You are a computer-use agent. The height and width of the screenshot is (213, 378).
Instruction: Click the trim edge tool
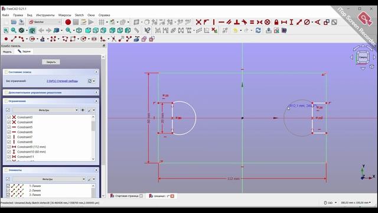click(113, 39)
